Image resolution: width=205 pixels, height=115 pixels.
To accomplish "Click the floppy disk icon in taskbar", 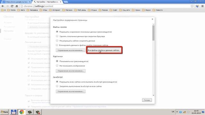I will 13,112.
